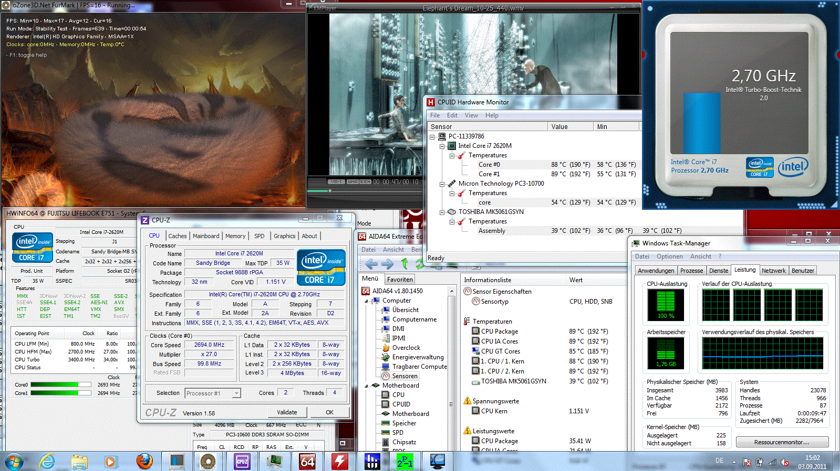Collapse the Computer branch in AIDA64
Image resolution: width=840 pixels, height=471 pixels.
click(x=367, y=301)
